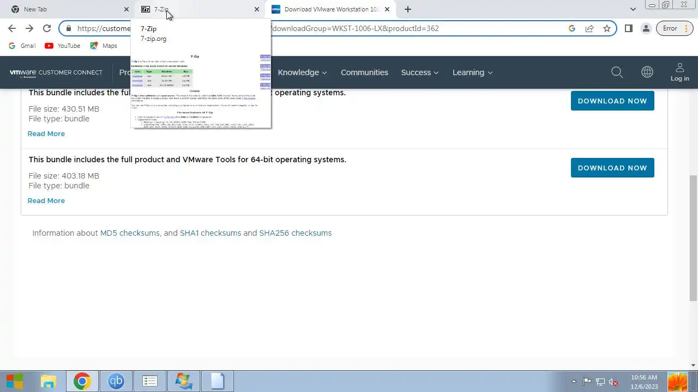Open the Chrome profile icon
Viewport: 698px width, 392px height.
pyautogui.click(x=646, y=28)
